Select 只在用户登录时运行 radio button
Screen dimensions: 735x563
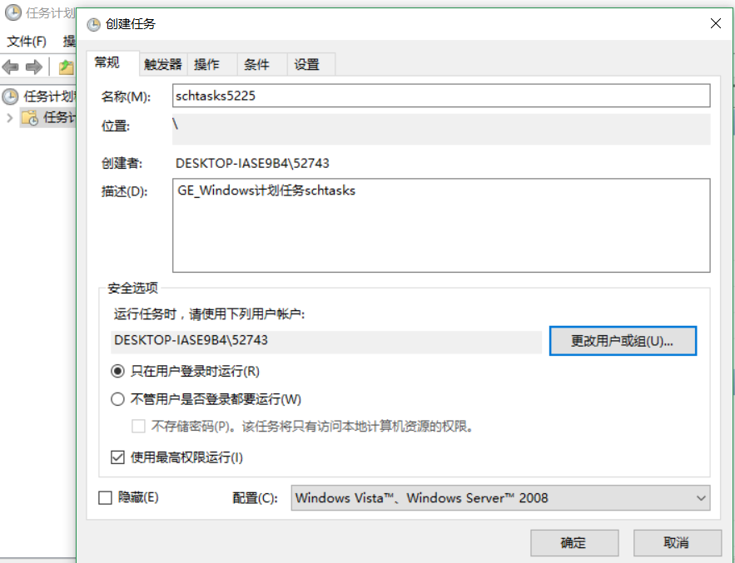pyautogui.click(x=117, y=372)
